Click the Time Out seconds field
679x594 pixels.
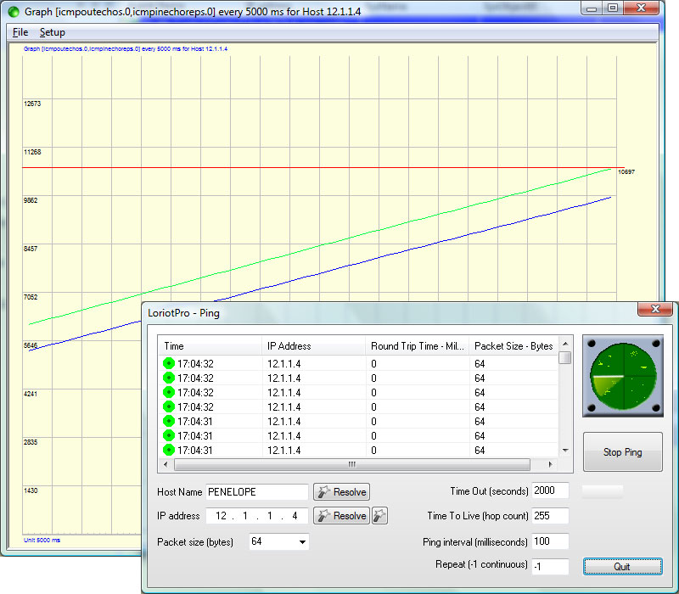549,491
